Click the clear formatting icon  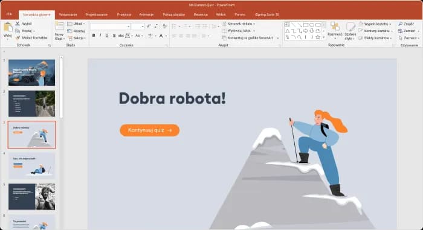(x=164, y=26)
